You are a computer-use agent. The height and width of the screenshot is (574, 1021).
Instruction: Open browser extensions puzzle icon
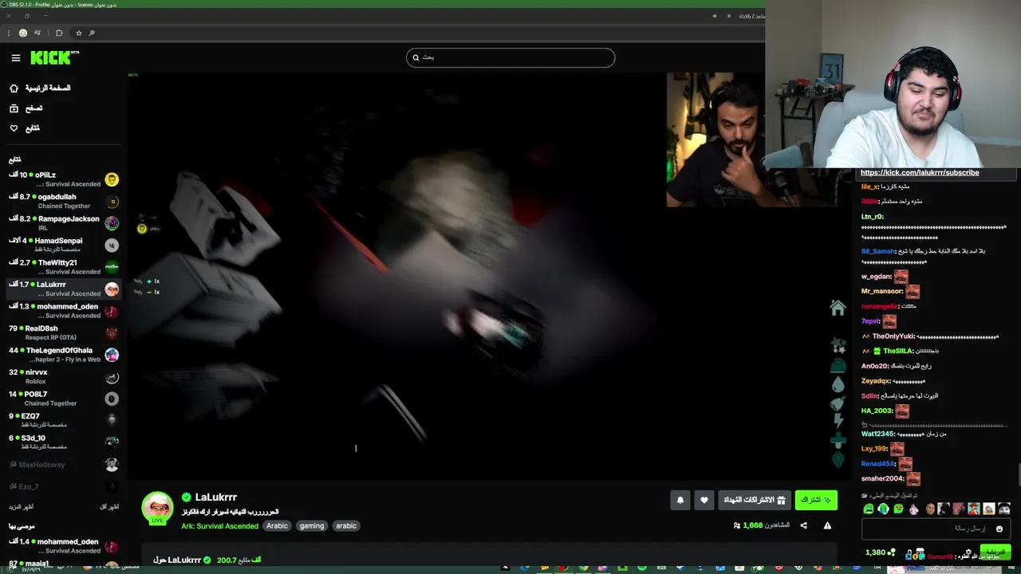[59, 33]
